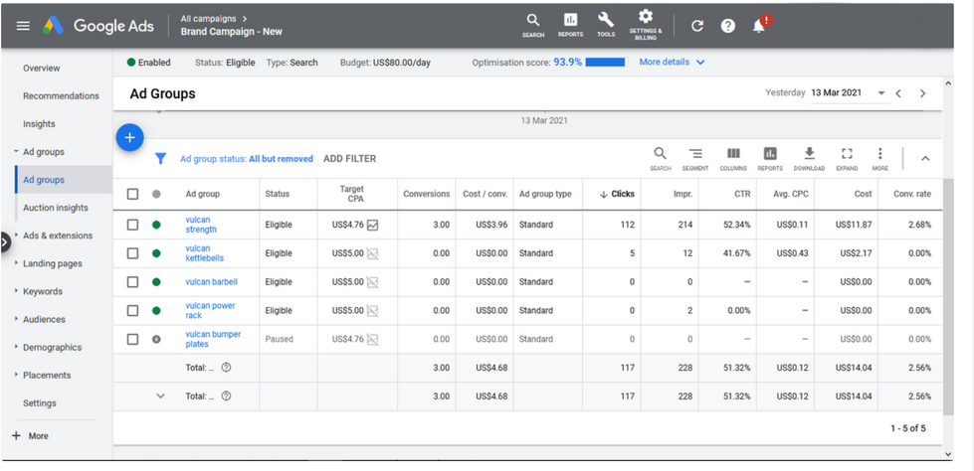Open the Segment table option
Screen dimensions: 974x471
(x=695, y=159)
